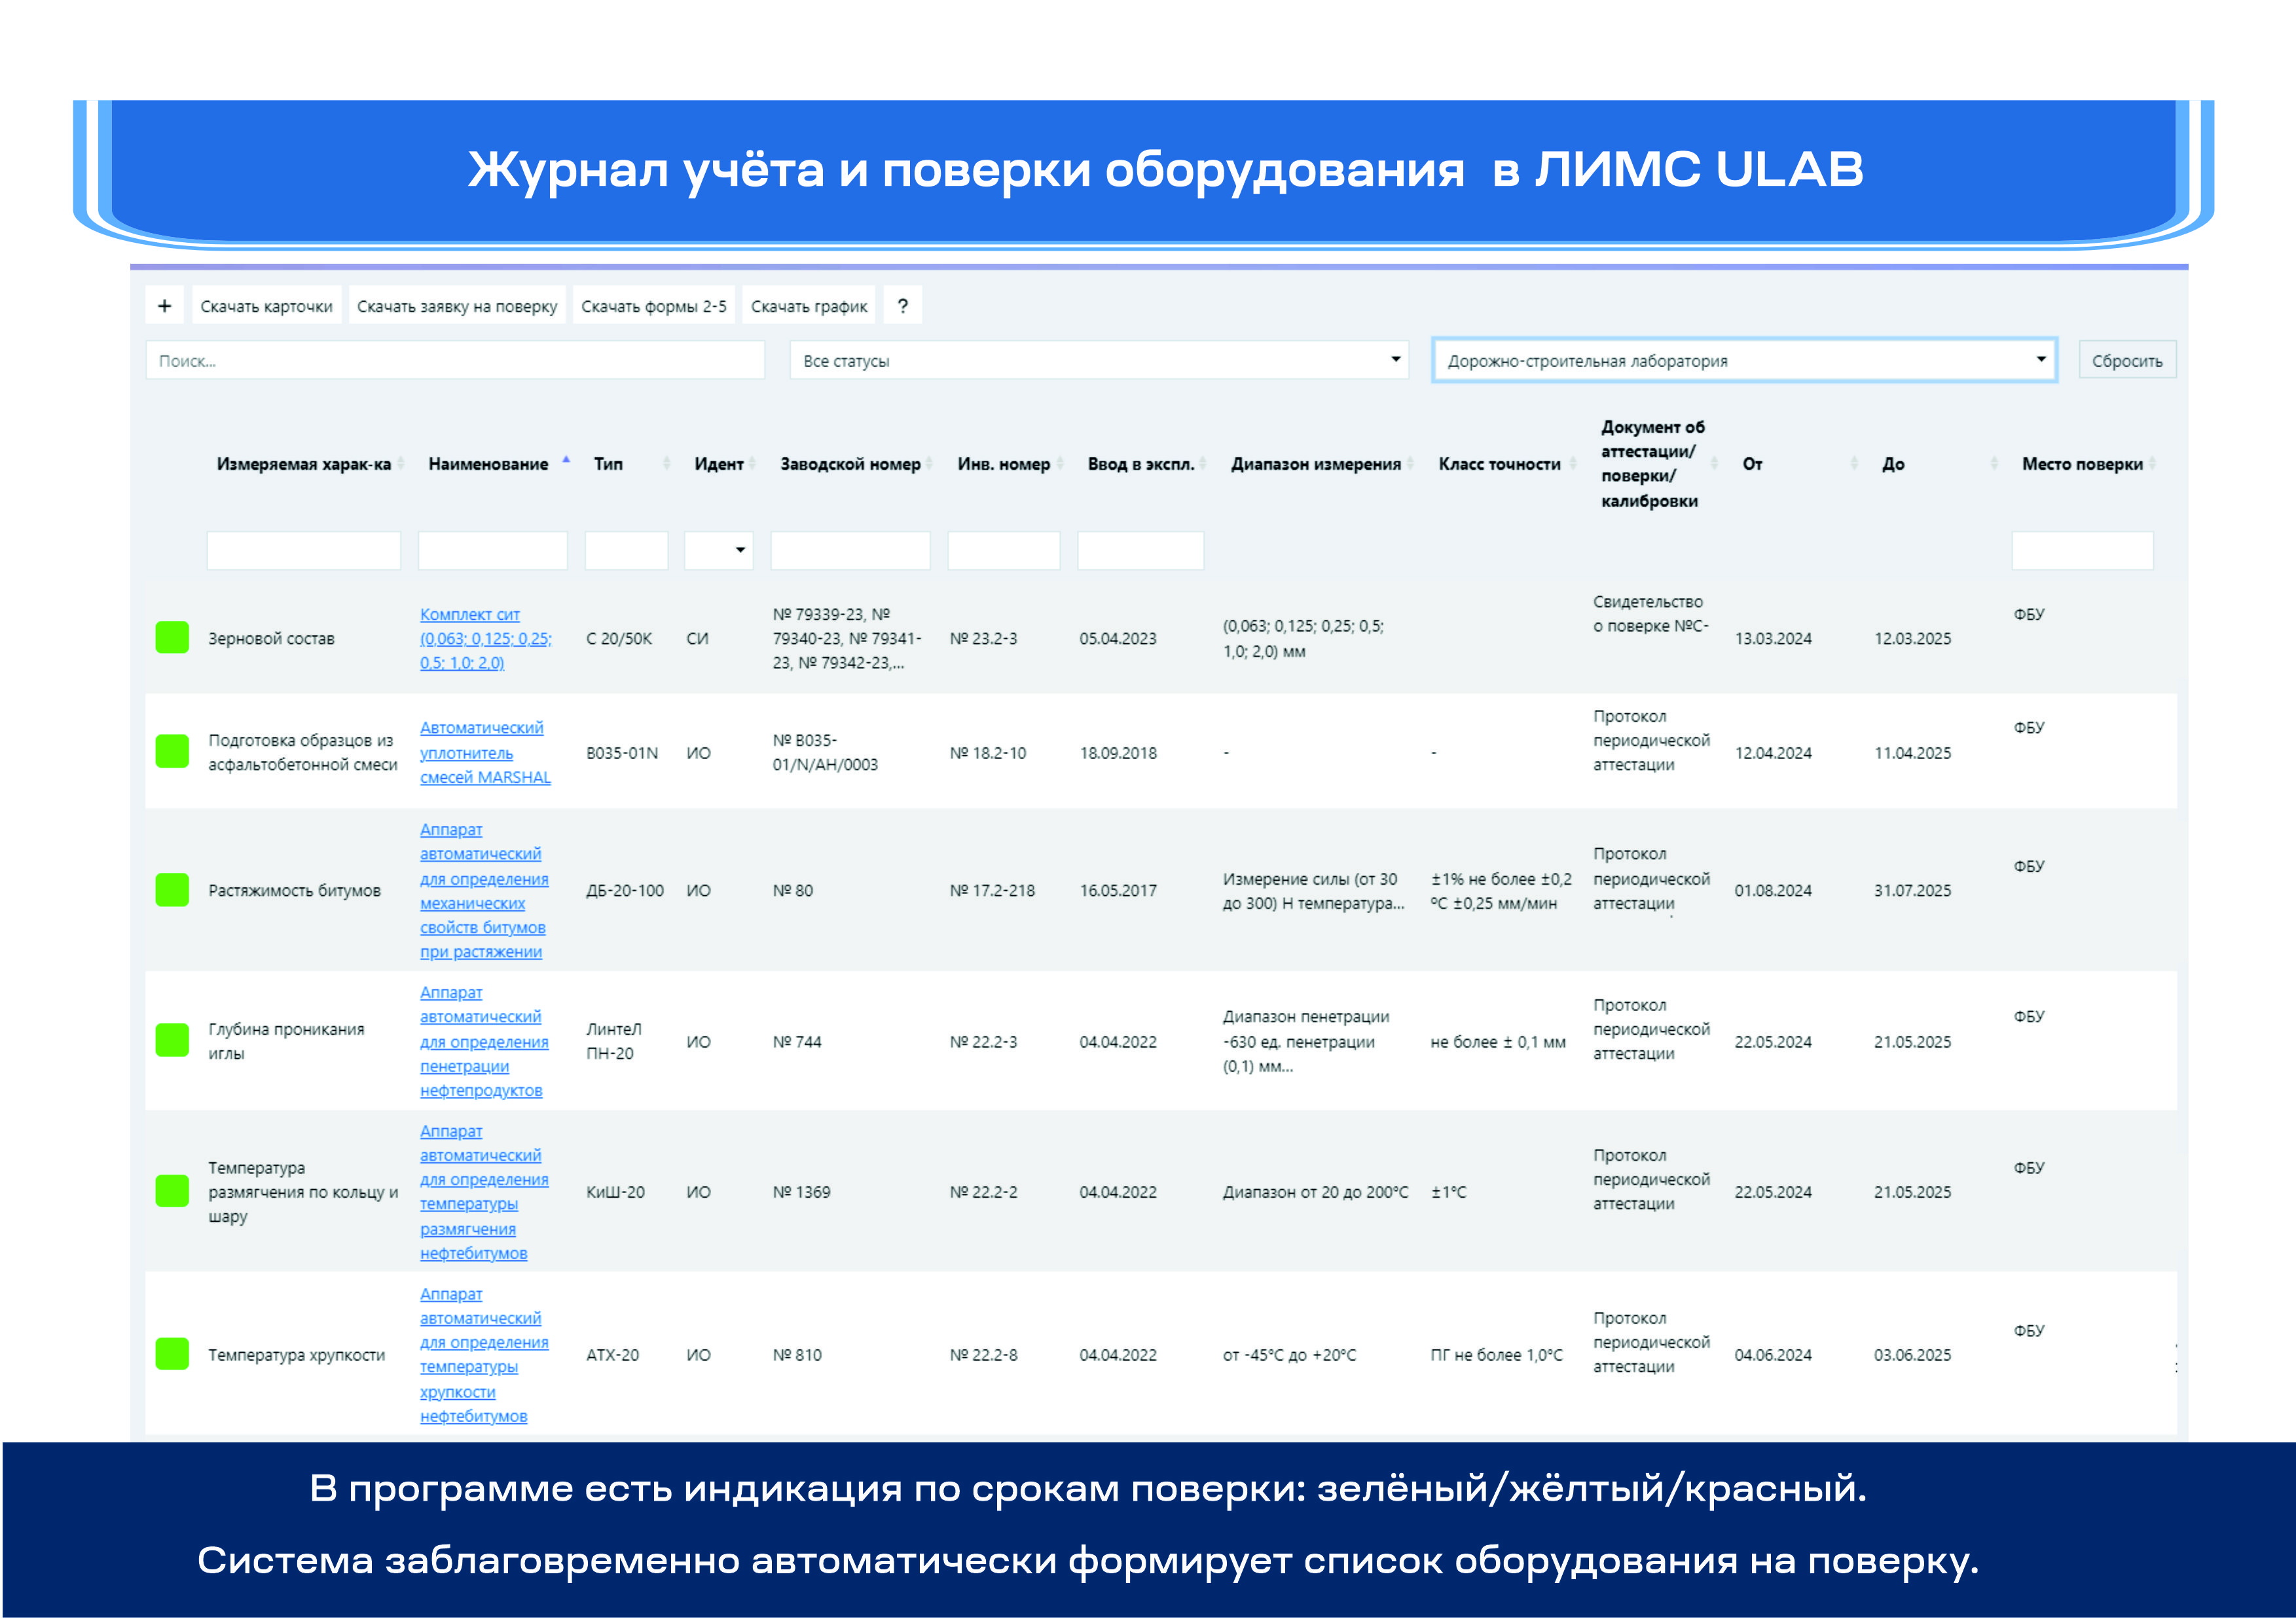Click Скачать заявку на поверку
This screenshot has height=1623, width=2296.
click(x=457, y=306)
